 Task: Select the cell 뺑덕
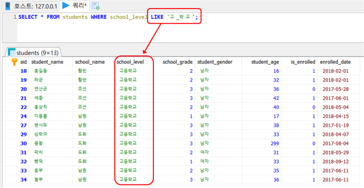[38, 162]
